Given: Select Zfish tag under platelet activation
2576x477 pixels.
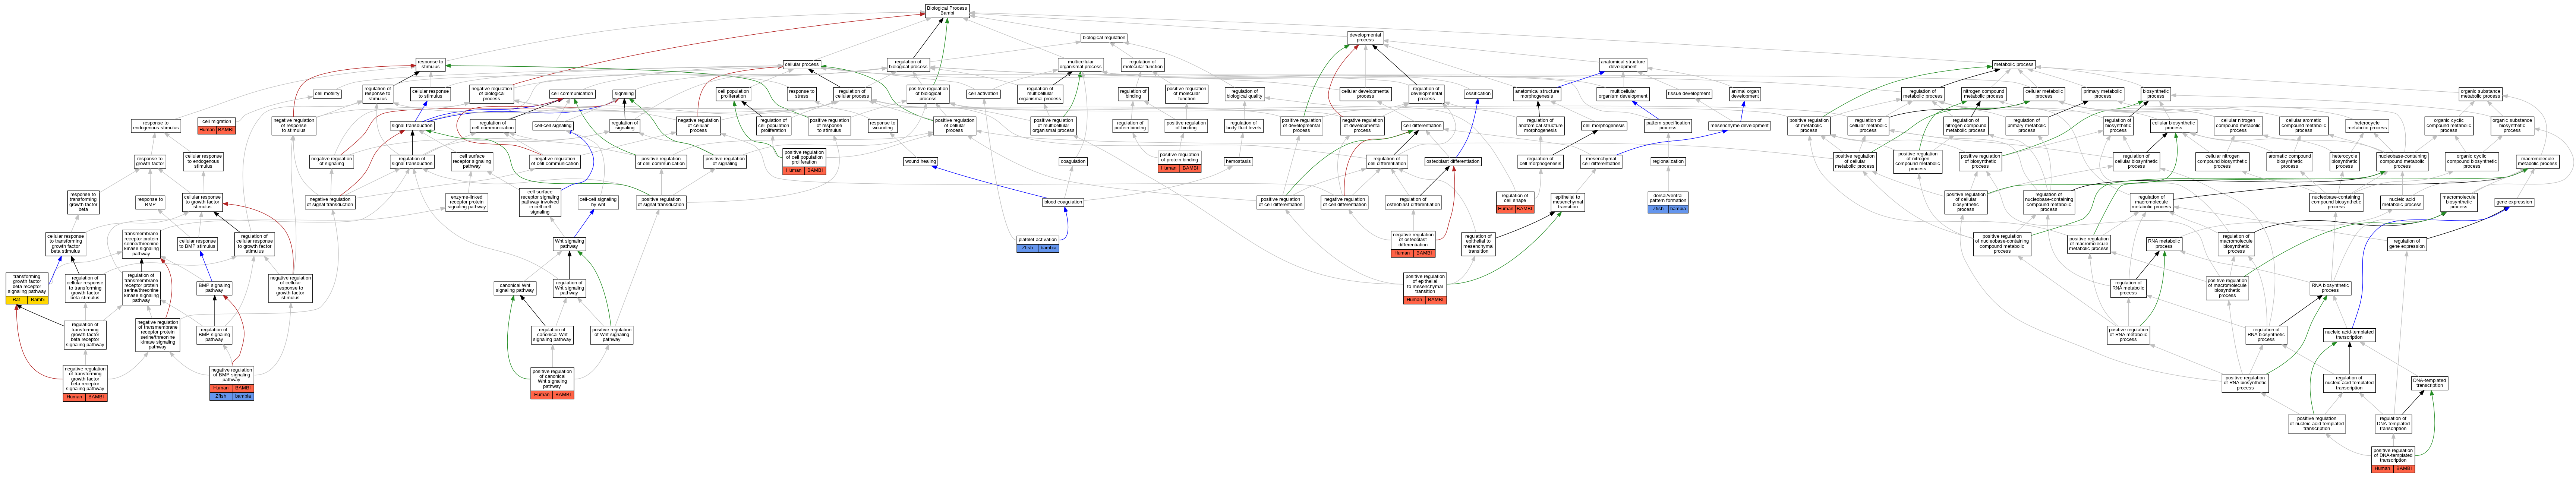Looking at the screenshot, I should click(1027, 248).
